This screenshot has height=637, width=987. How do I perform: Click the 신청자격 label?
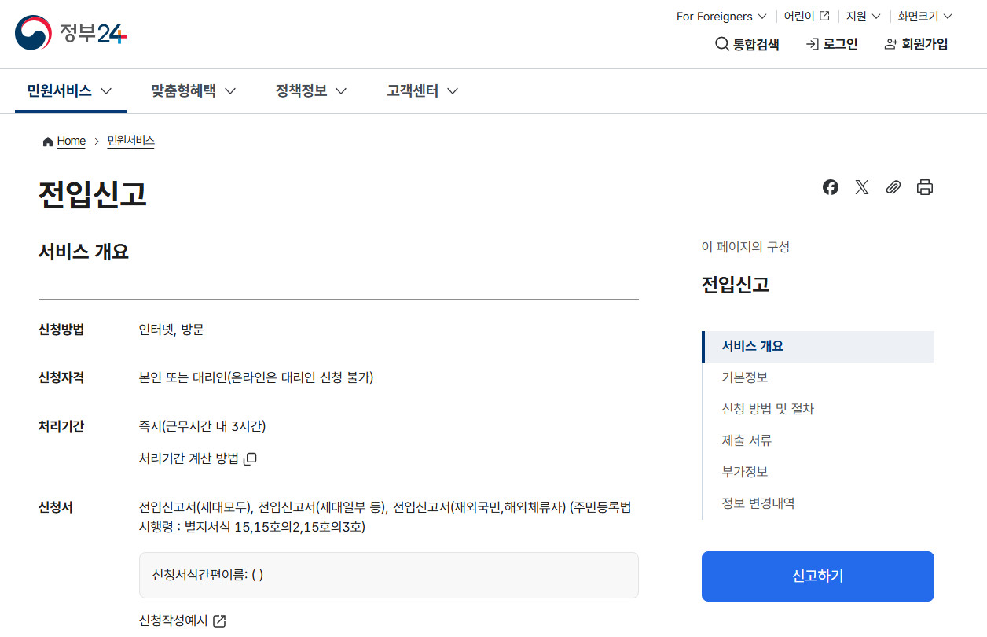point(61,377)
